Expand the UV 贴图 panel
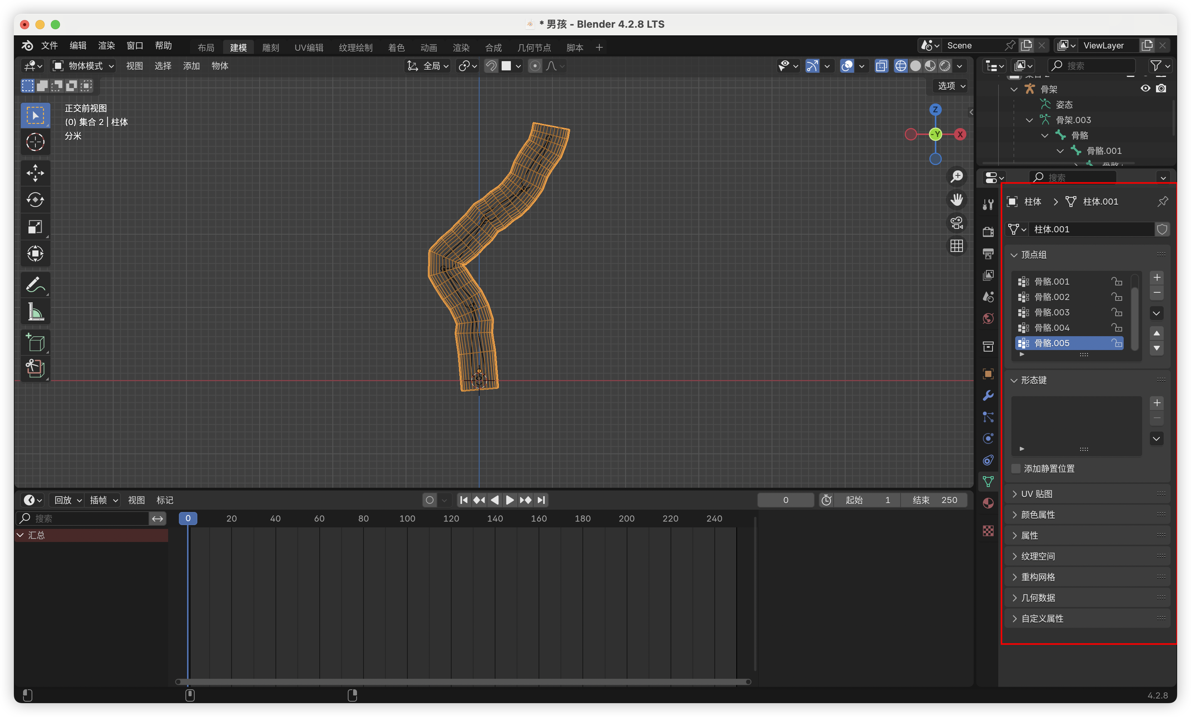The width and height of the screenshot is (1191, 717). (x=1014, y=494)
